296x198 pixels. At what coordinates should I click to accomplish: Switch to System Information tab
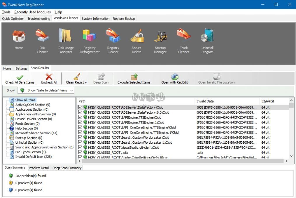pyautogui.click(x=96, y=18)
